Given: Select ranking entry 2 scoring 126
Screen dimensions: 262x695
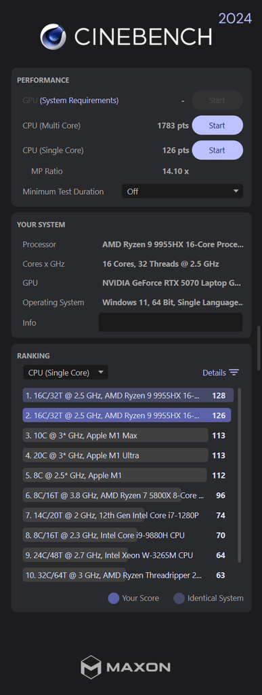Looking at the screenshot, I should [x=127, y=415].
